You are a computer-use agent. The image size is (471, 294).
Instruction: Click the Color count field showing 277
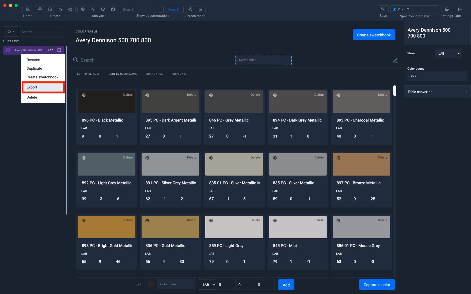coord(437,76)
